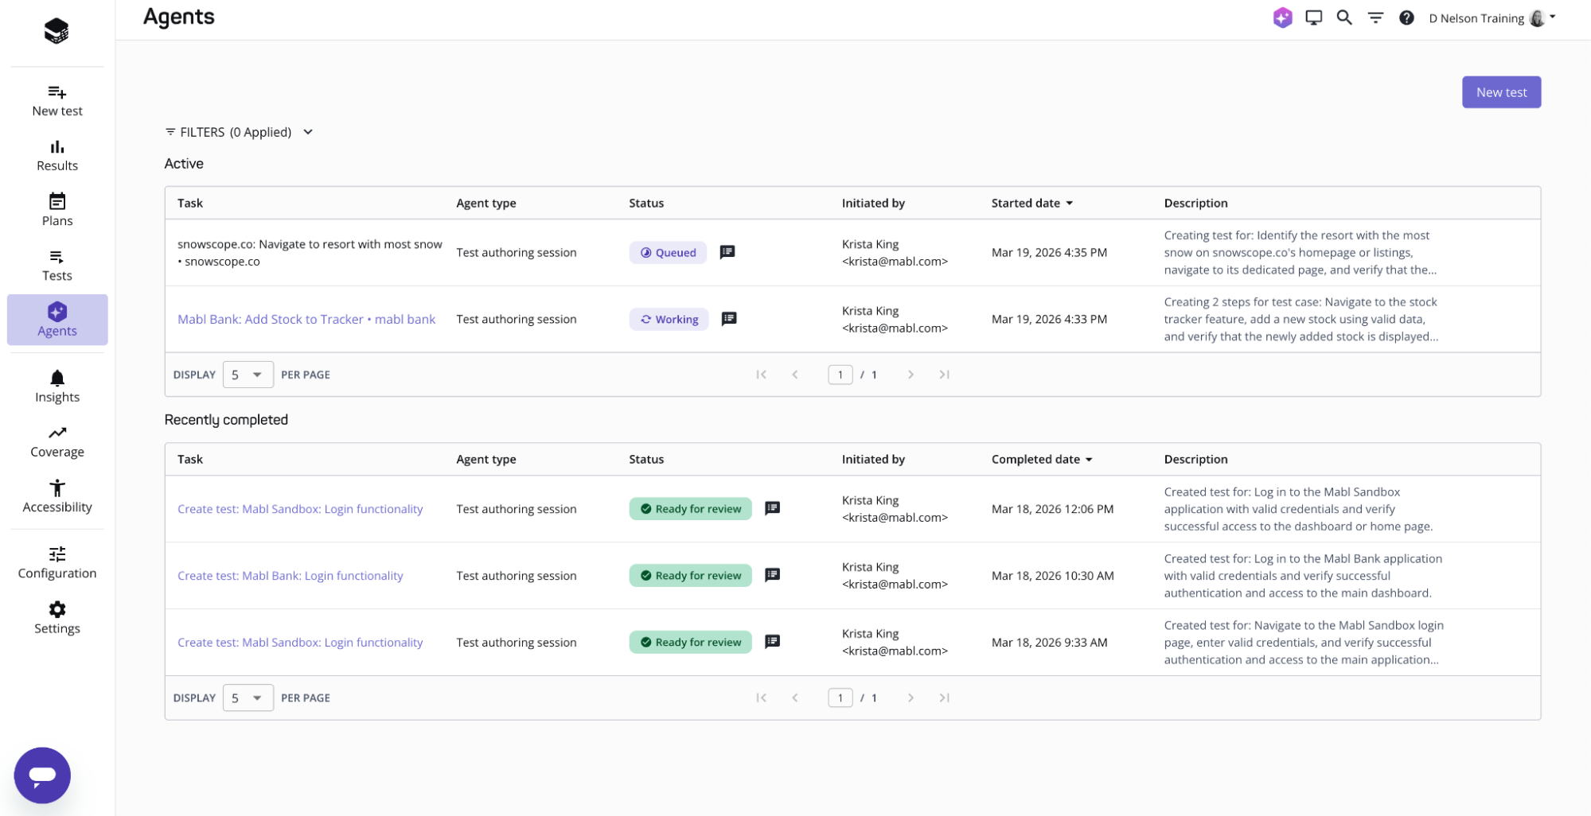The height and width of the screenshot is (816, 1591).
Task: Click the filter icon next to search
Action: (x=1375, y=17)
